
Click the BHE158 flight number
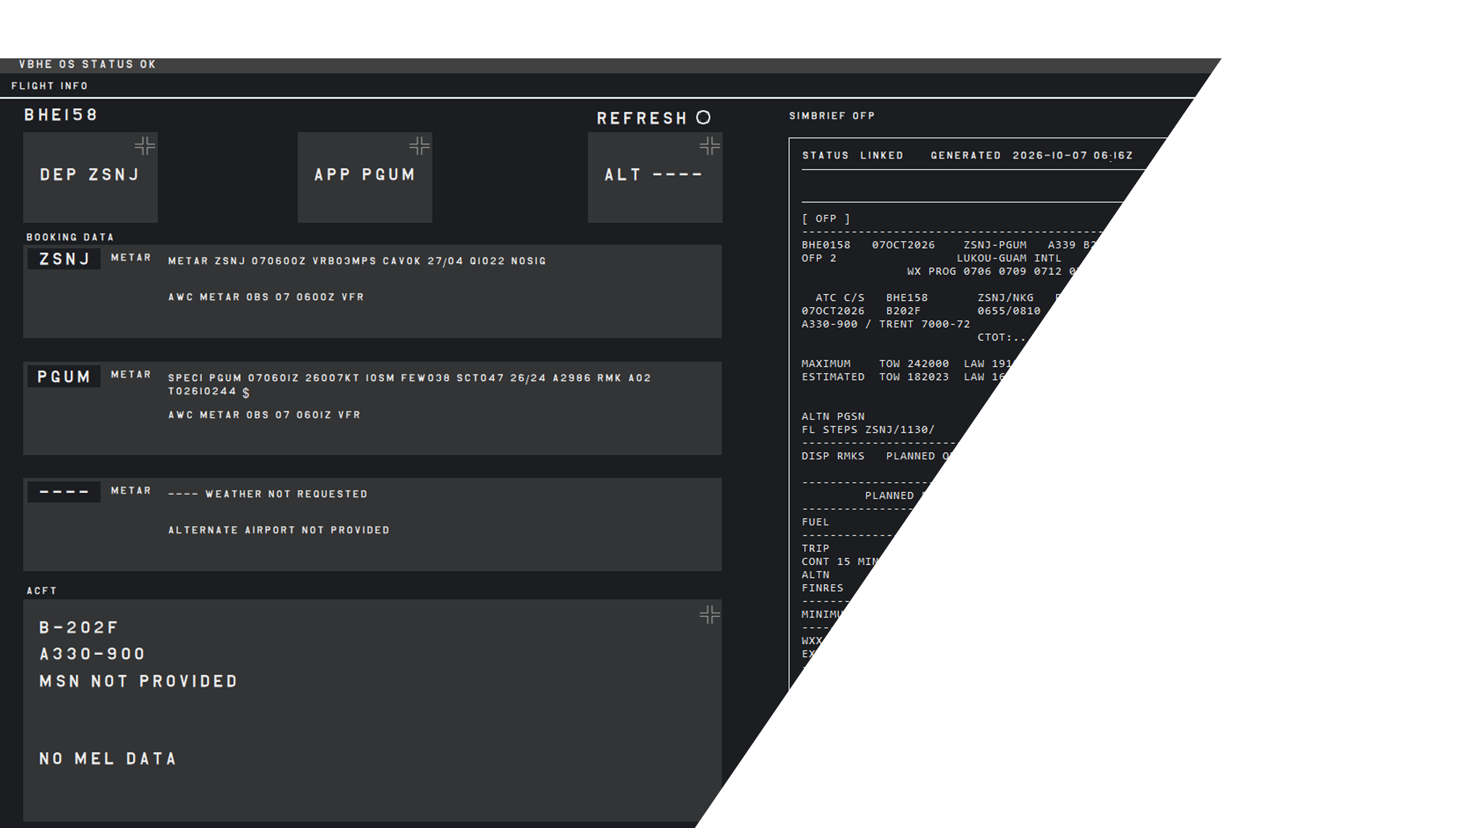[61, 115]
